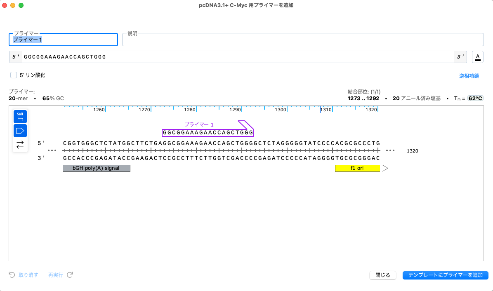The image size is (493, 291).
Task: Click テンプレートにプライマーを追加 button
Action: click(x=446, y=275)
